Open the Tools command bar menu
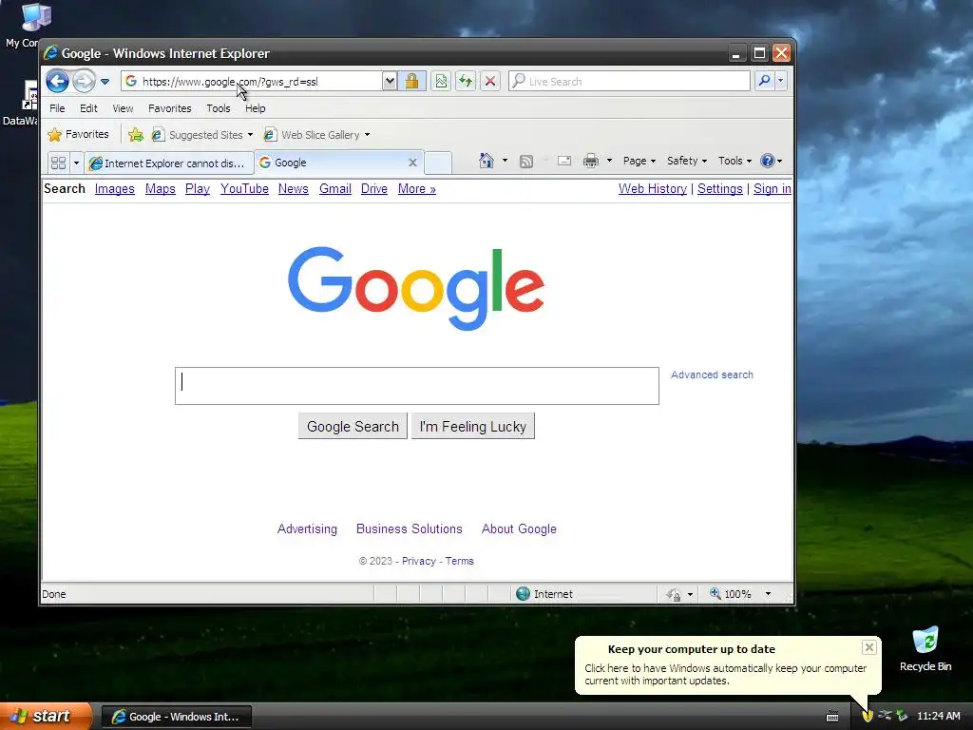Image resolution: width=973 pixels, height=730 pixels. click(735, 161)
